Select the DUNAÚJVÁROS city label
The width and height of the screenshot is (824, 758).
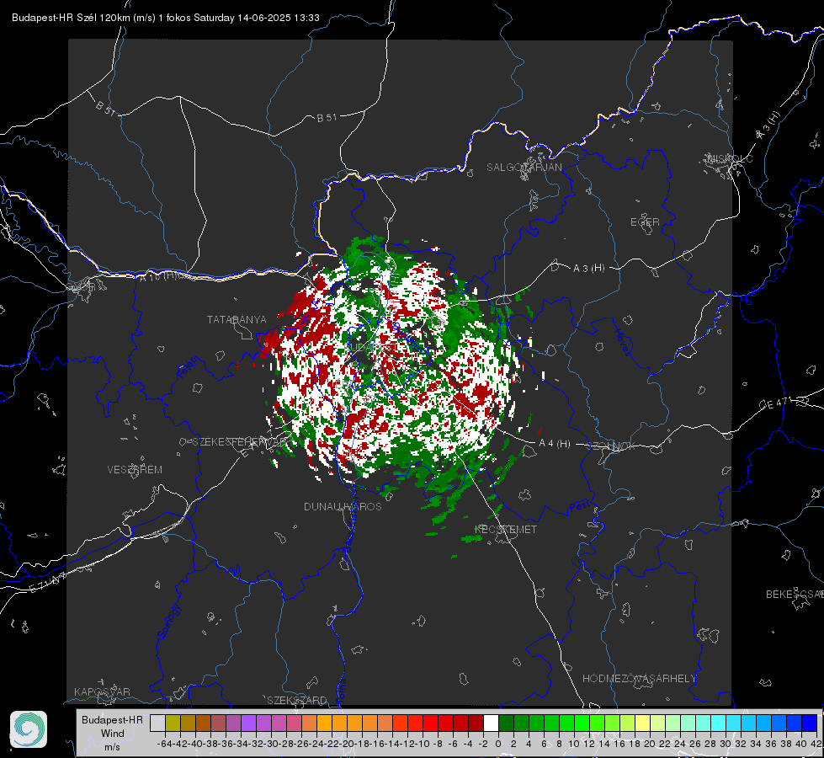[x=343, y=506]
